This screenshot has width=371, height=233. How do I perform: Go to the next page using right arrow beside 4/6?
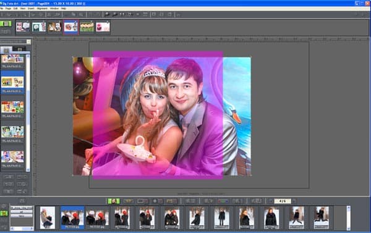click(x=294, y=201)
